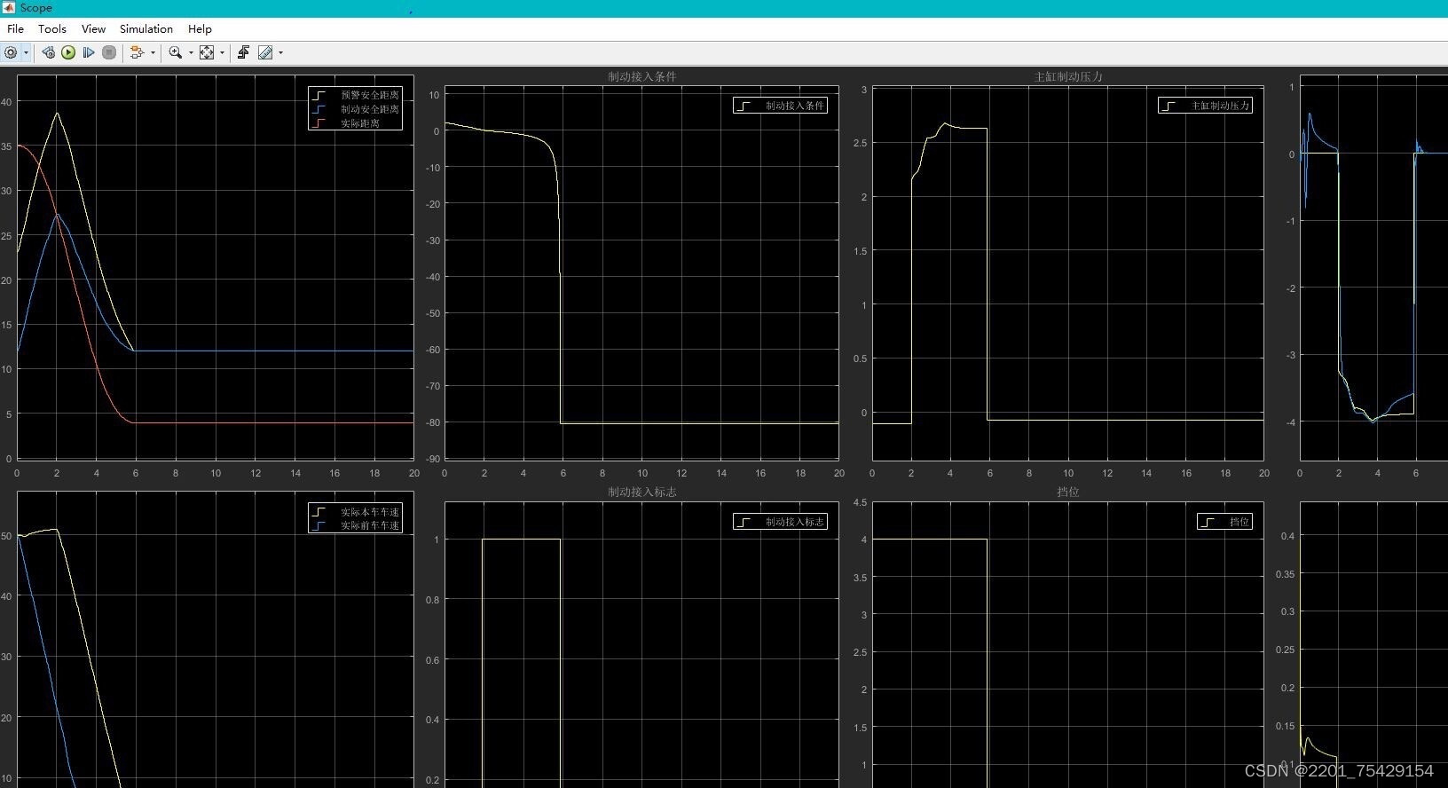Open the zoom tool dropdown arrow
Screen dimensions: 1448x788
pyautogui.click(x=191, y=52)
